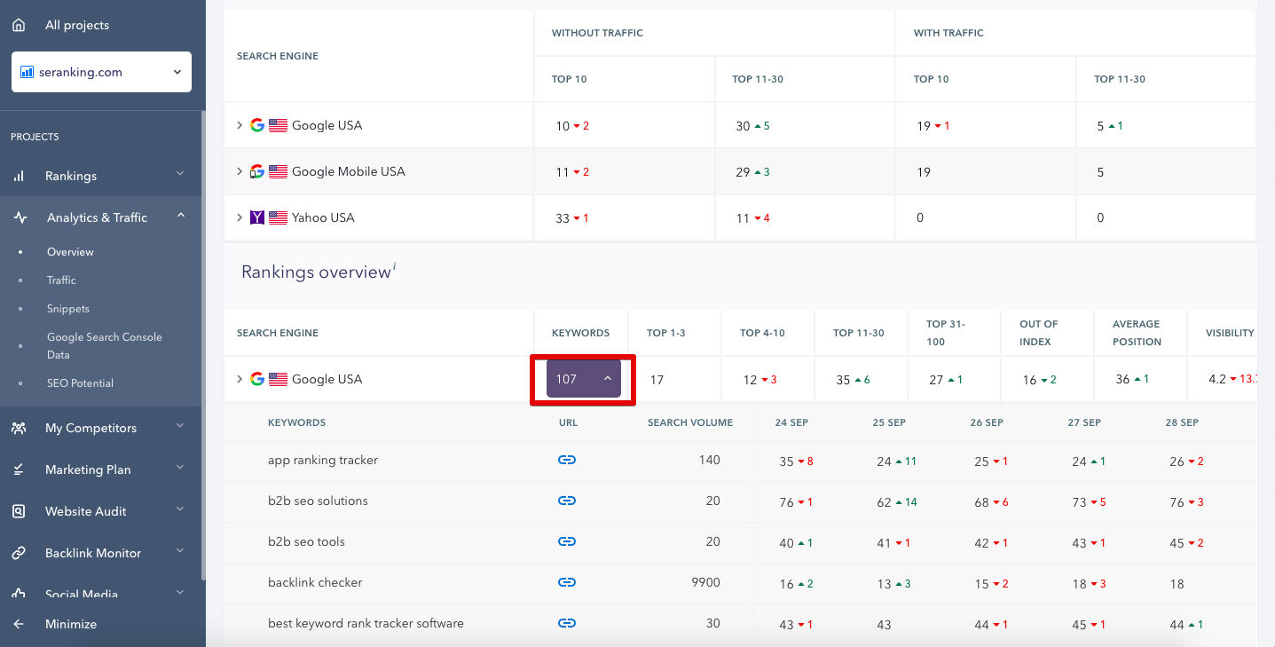Viewport: 1275px width, 647px height.
Task: Click the AVERAGE POSITION column header
Action: (x=1137, y=333)
